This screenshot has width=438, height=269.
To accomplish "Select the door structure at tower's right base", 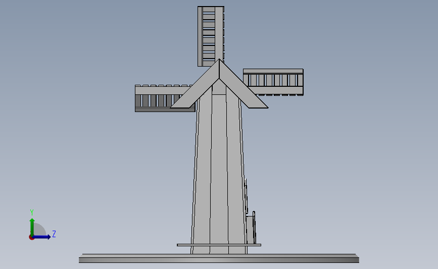I will [x=251, y=228].
